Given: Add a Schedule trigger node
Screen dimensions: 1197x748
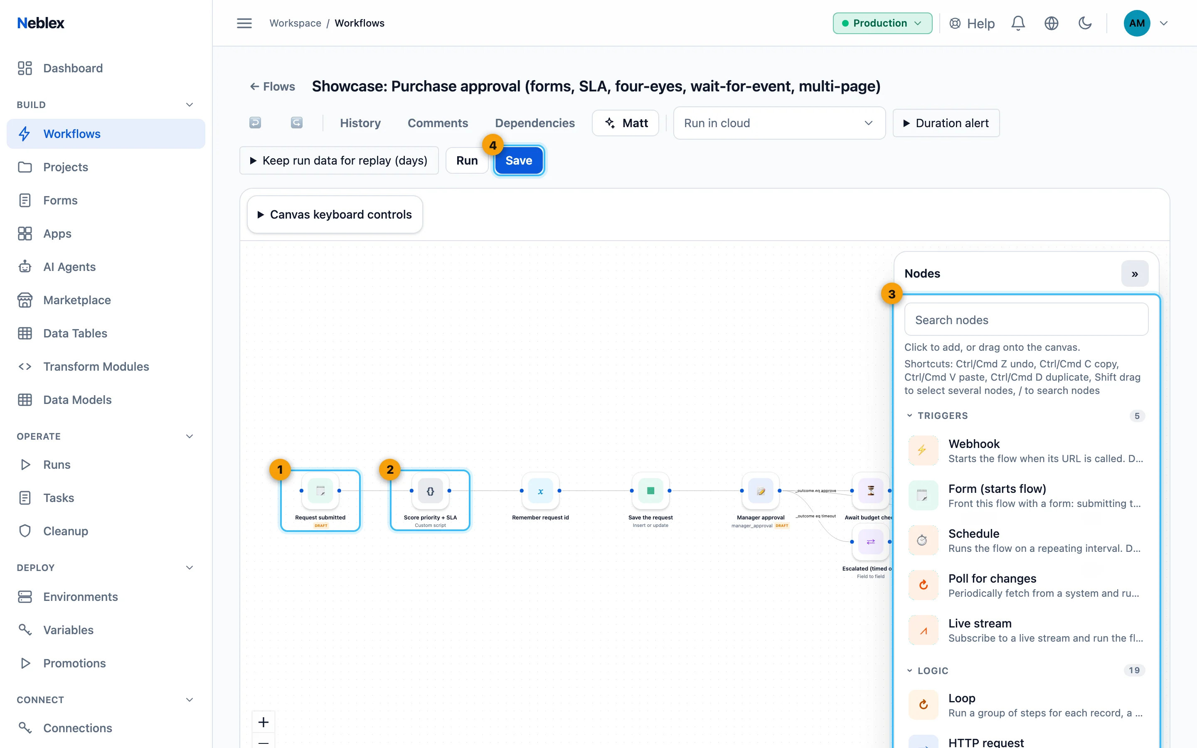Looking at the screenshot, I should coord(1026,540).
